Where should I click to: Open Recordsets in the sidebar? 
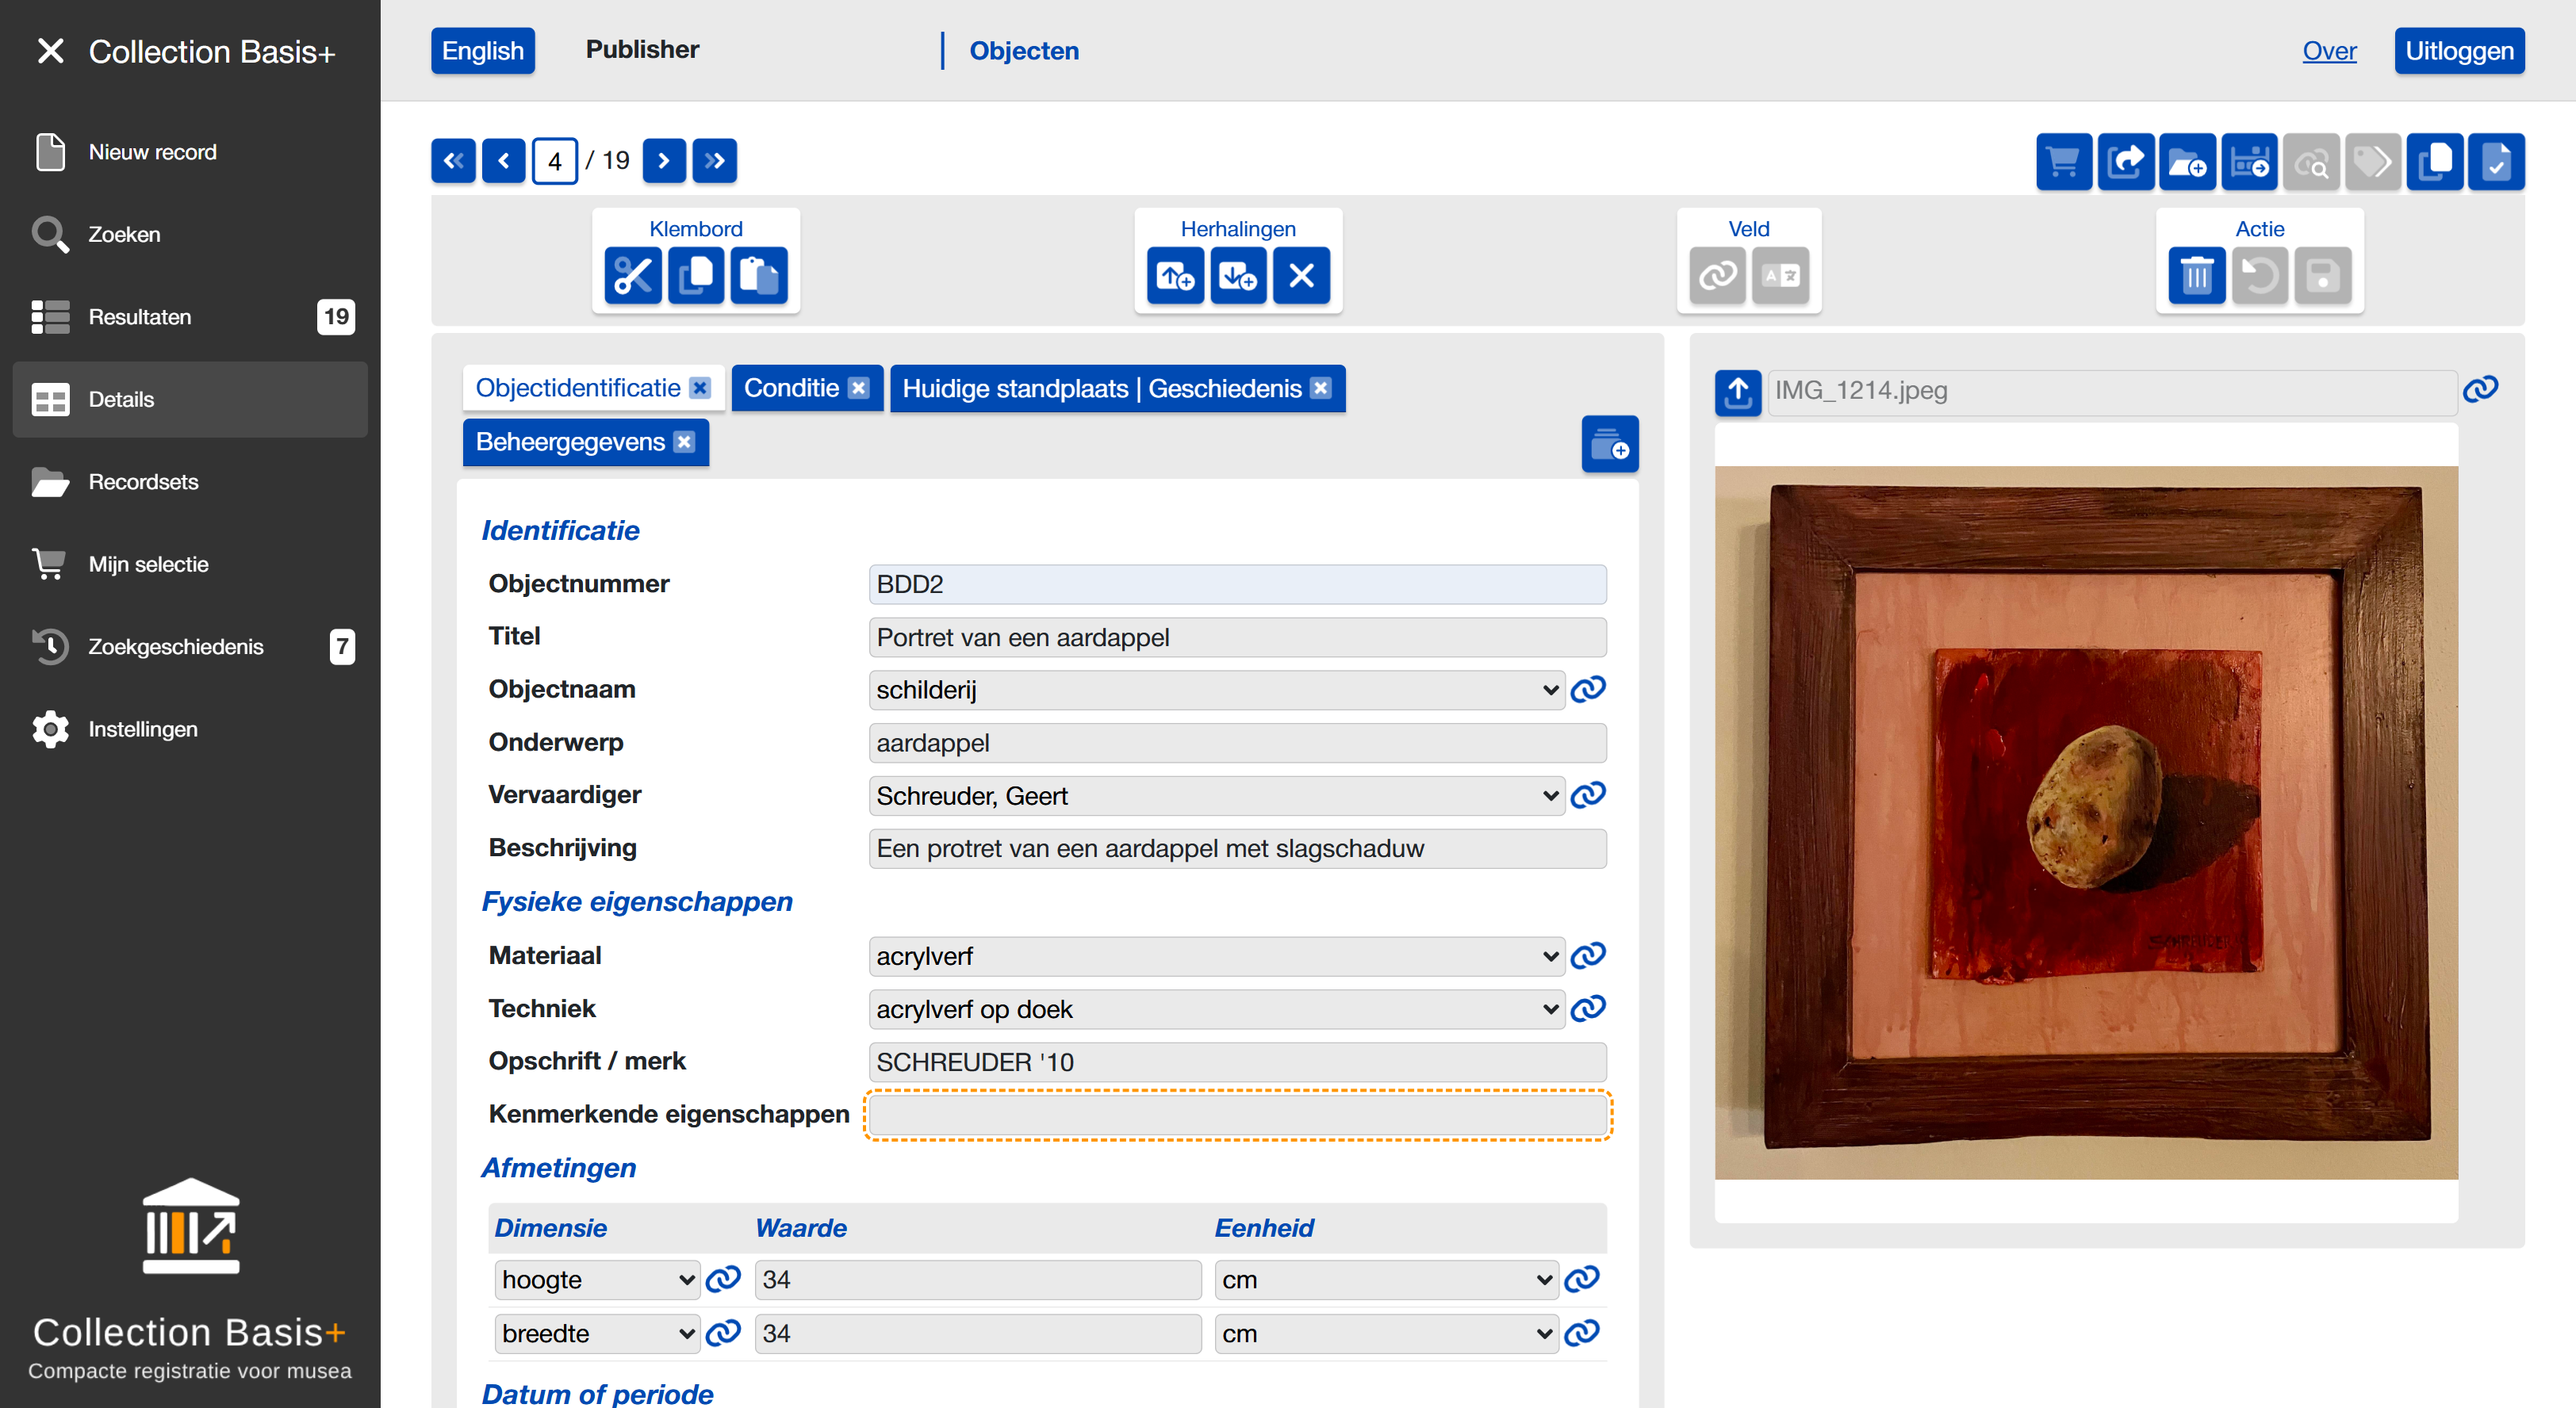143,482
